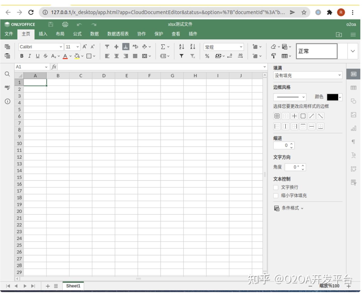The image size is (362, 294).
Task: Sort column data ascending
Action: (182, 47)
